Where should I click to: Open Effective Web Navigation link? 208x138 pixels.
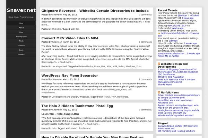tap(171, 77)
